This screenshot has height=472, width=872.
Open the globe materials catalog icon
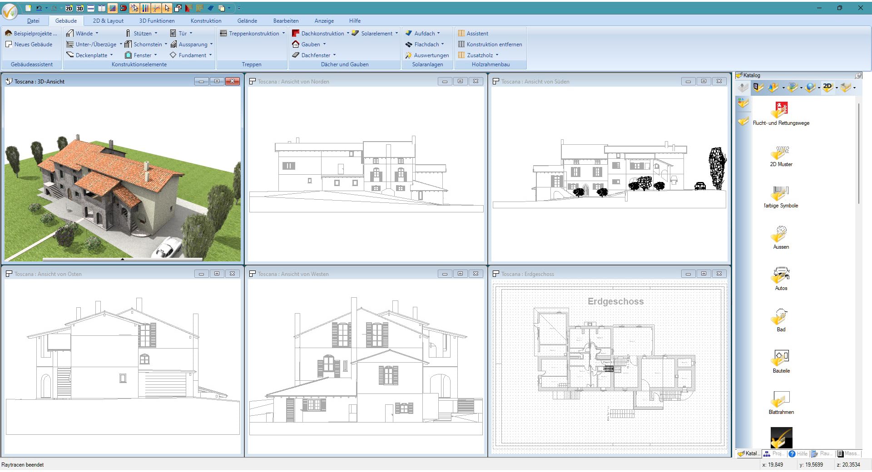point(810,88)
